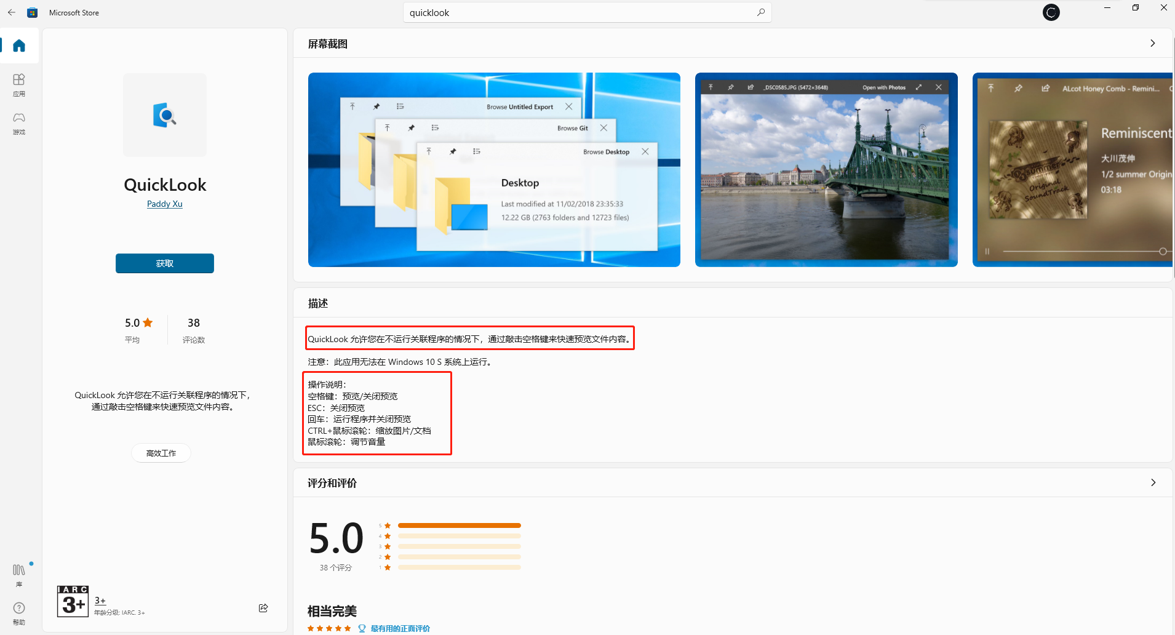
Task: Click the orange star next to 5.0
Action: 148,322
